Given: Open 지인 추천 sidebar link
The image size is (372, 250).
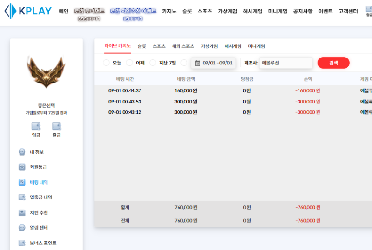Looking at the screenshot, I should pos(39,212).
